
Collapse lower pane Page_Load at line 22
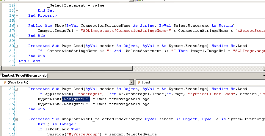click(16, 89)
